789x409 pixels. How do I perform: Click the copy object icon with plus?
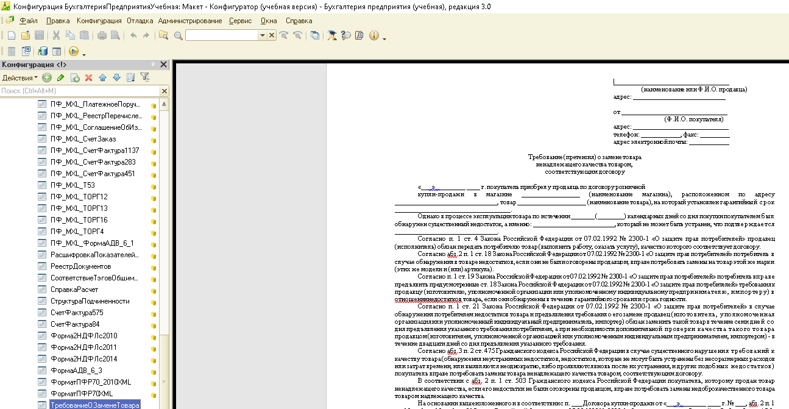tap(75, 77)
